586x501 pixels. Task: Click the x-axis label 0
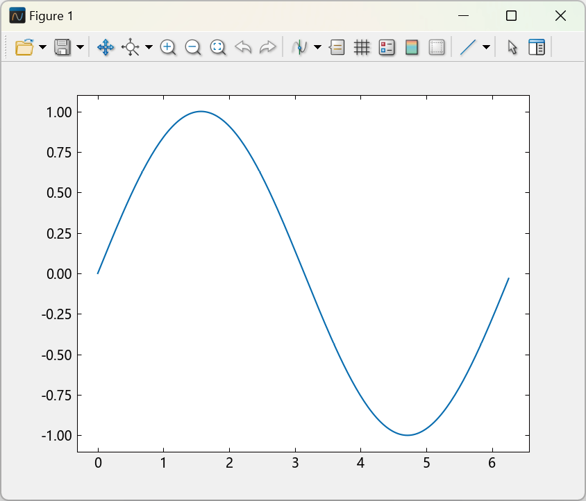click(x=98, y=464)
